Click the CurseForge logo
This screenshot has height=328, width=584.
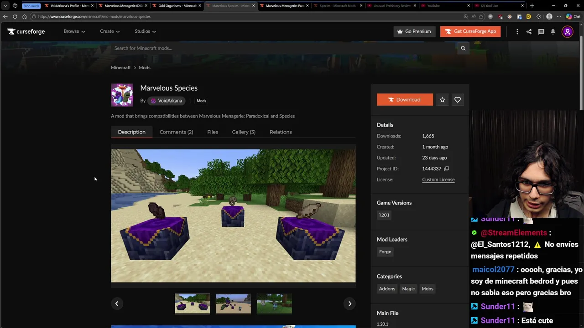click(x=26, y=31)
